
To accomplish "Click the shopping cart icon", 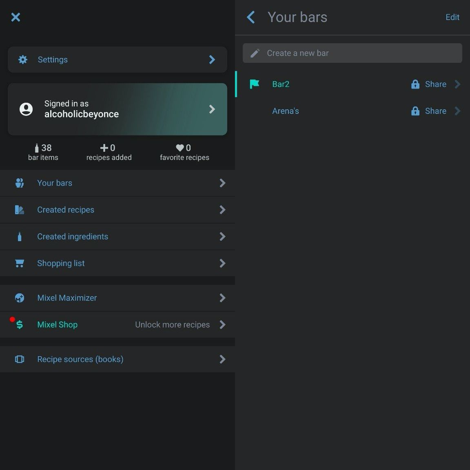I will [19, 264].
